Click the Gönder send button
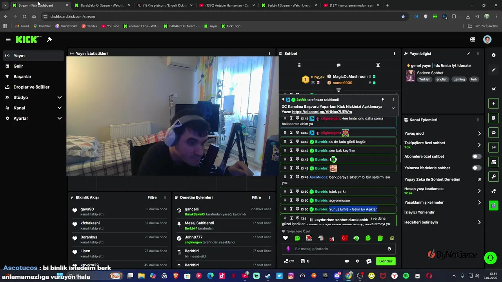 [x=386, y=261]
